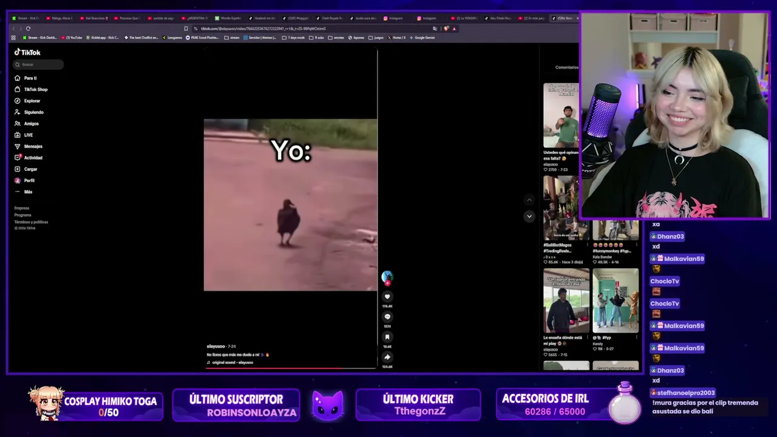Image resolution: width=777 pixels, height=437 pixels.
Task: Open the Comentarios tab
Action: (566, 67)
